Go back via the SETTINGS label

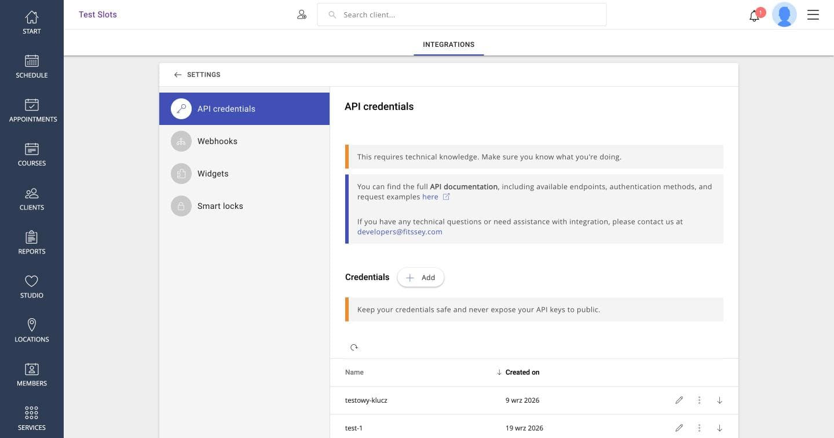(x=204, y=75)
